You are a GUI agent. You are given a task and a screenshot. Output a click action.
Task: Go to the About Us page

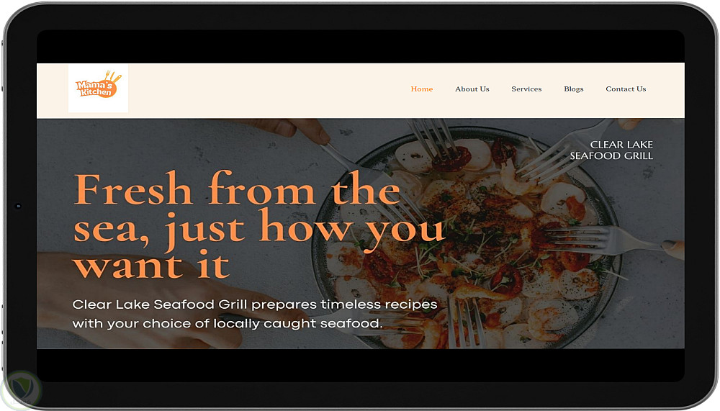[x=472, y=89]
